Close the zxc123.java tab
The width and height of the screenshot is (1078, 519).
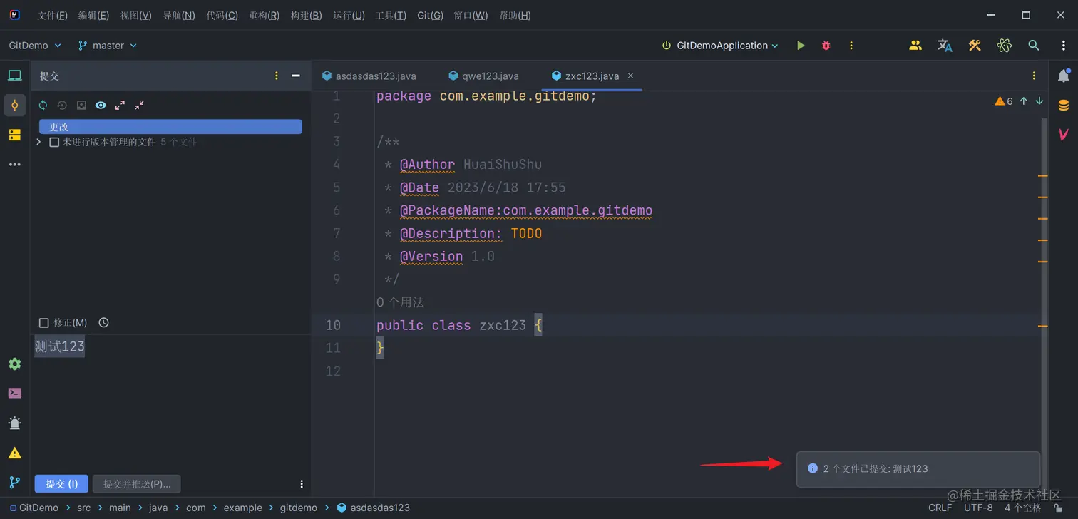(x=630, y=76)
